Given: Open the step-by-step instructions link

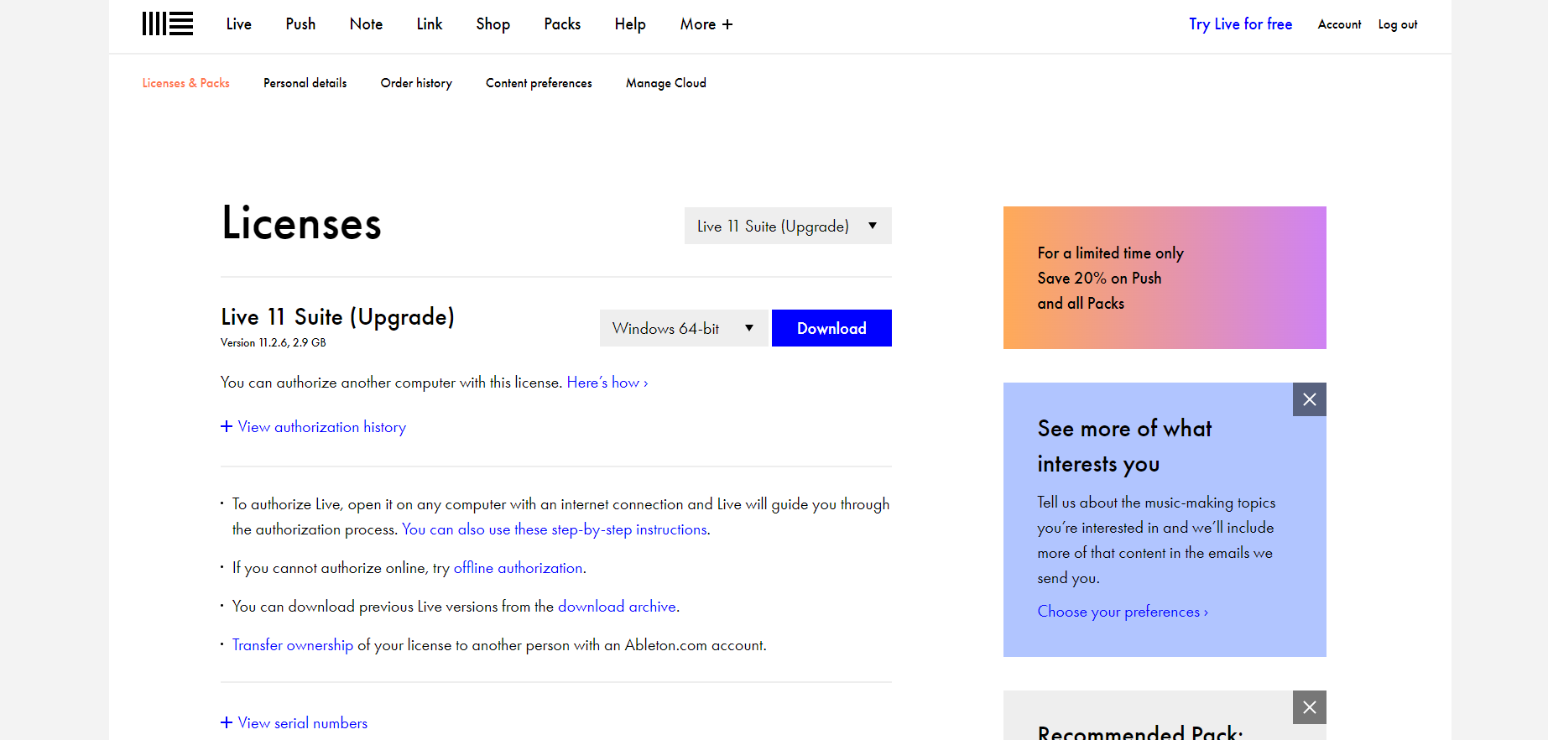Looking at the screenshot, I should [555, 529].
